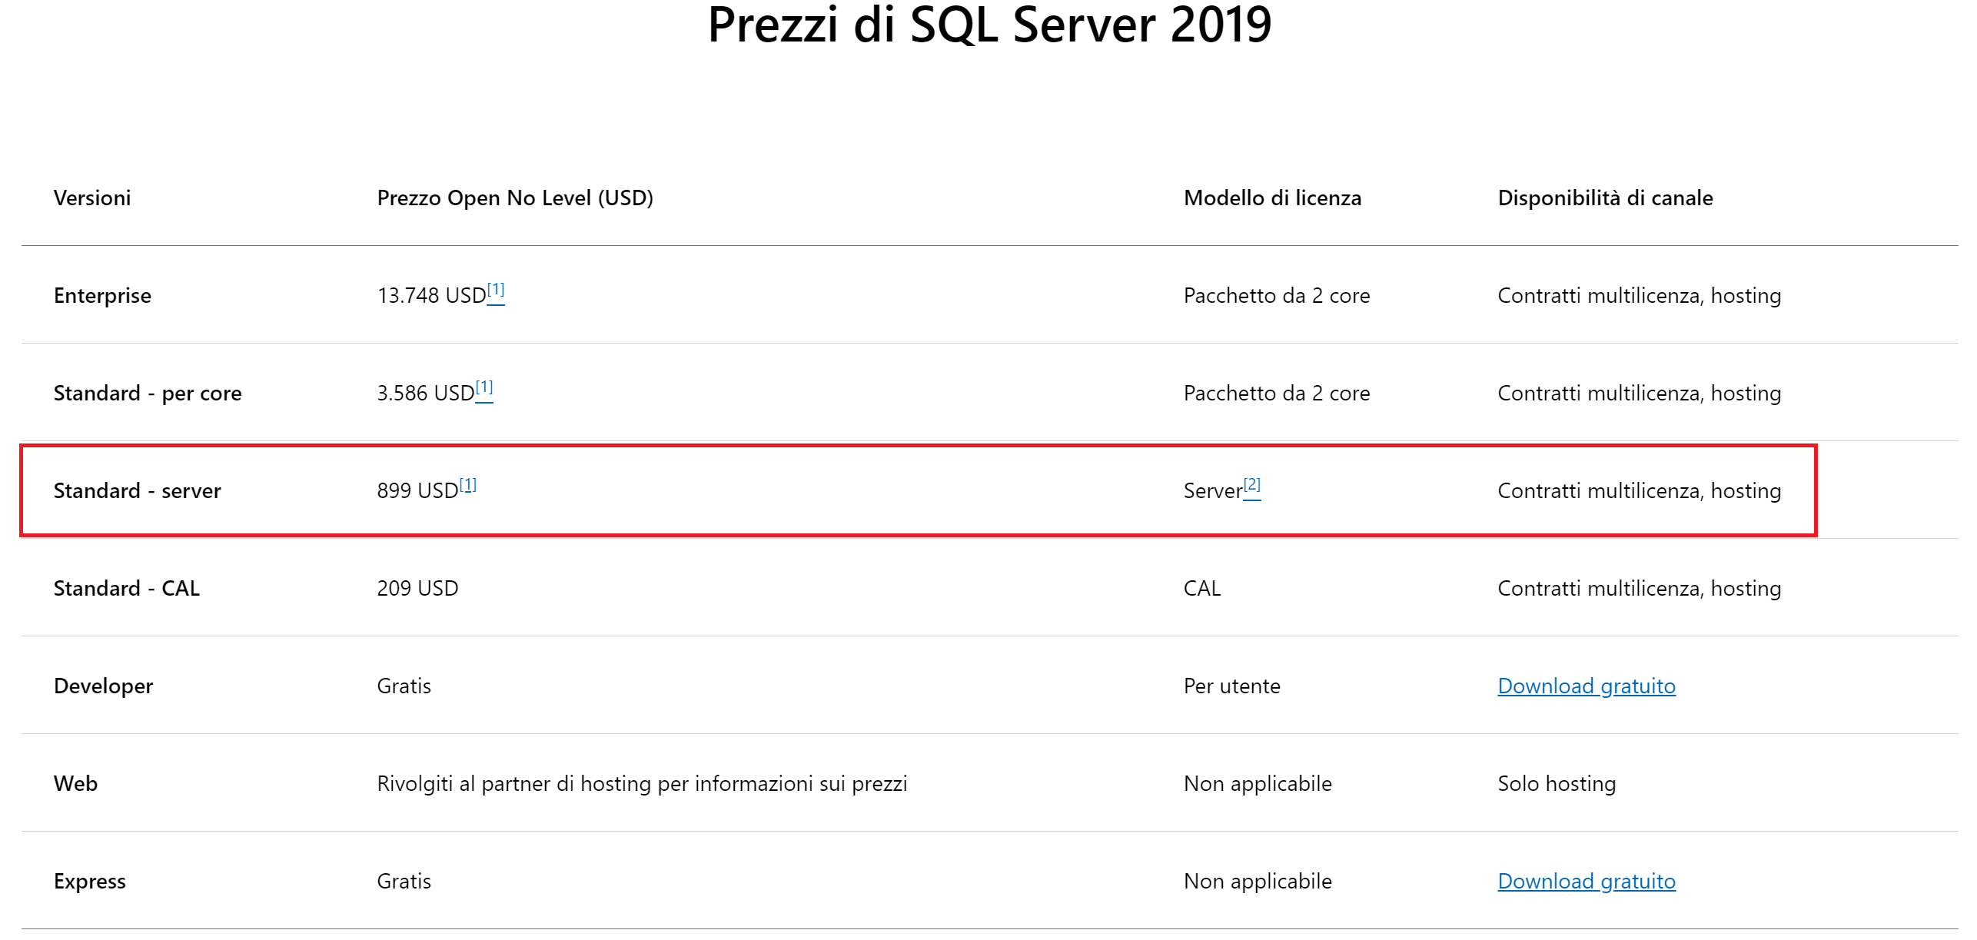1977x940 pixels.
Task: Select the 'Express' version cell
Action: pos(89,882)
